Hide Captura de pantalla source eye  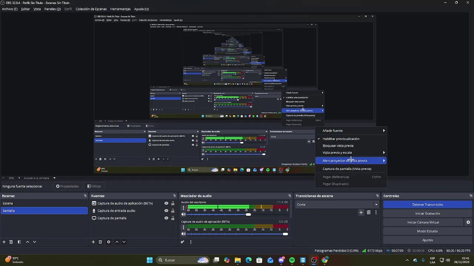pyautogui.click(x=166, y=218)
